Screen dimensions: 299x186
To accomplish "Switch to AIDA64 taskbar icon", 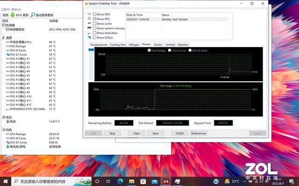I will [166, 181].
